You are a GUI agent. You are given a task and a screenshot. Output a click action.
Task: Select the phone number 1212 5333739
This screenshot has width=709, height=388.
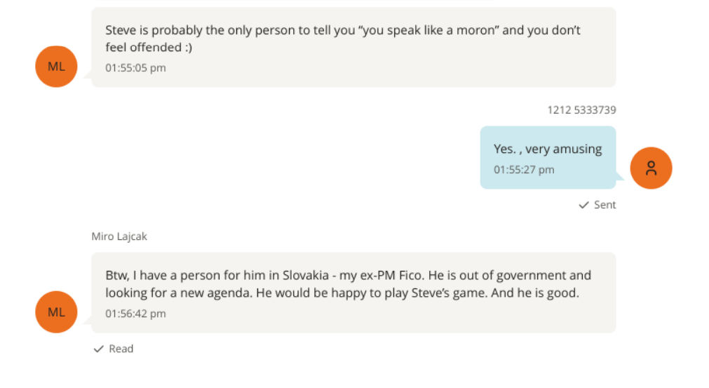coord(581,110)
